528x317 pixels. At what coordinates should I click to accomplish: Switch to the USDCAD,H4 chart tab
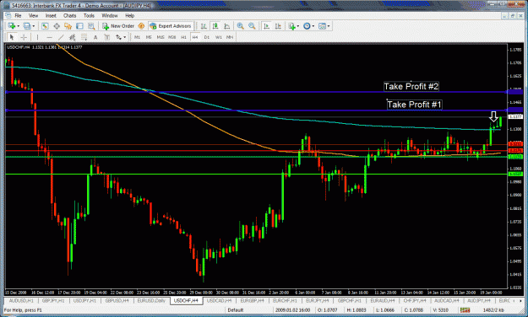click(219, 300)
